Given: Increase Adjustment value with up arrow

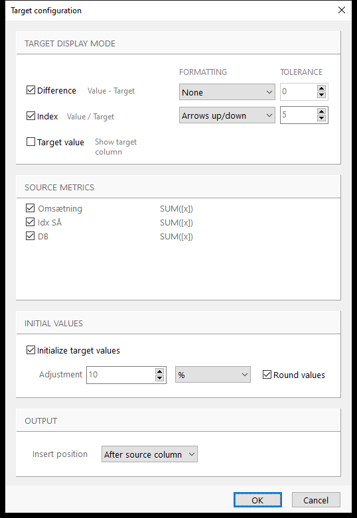Looking at the screenshot, I should coord(160,371).
